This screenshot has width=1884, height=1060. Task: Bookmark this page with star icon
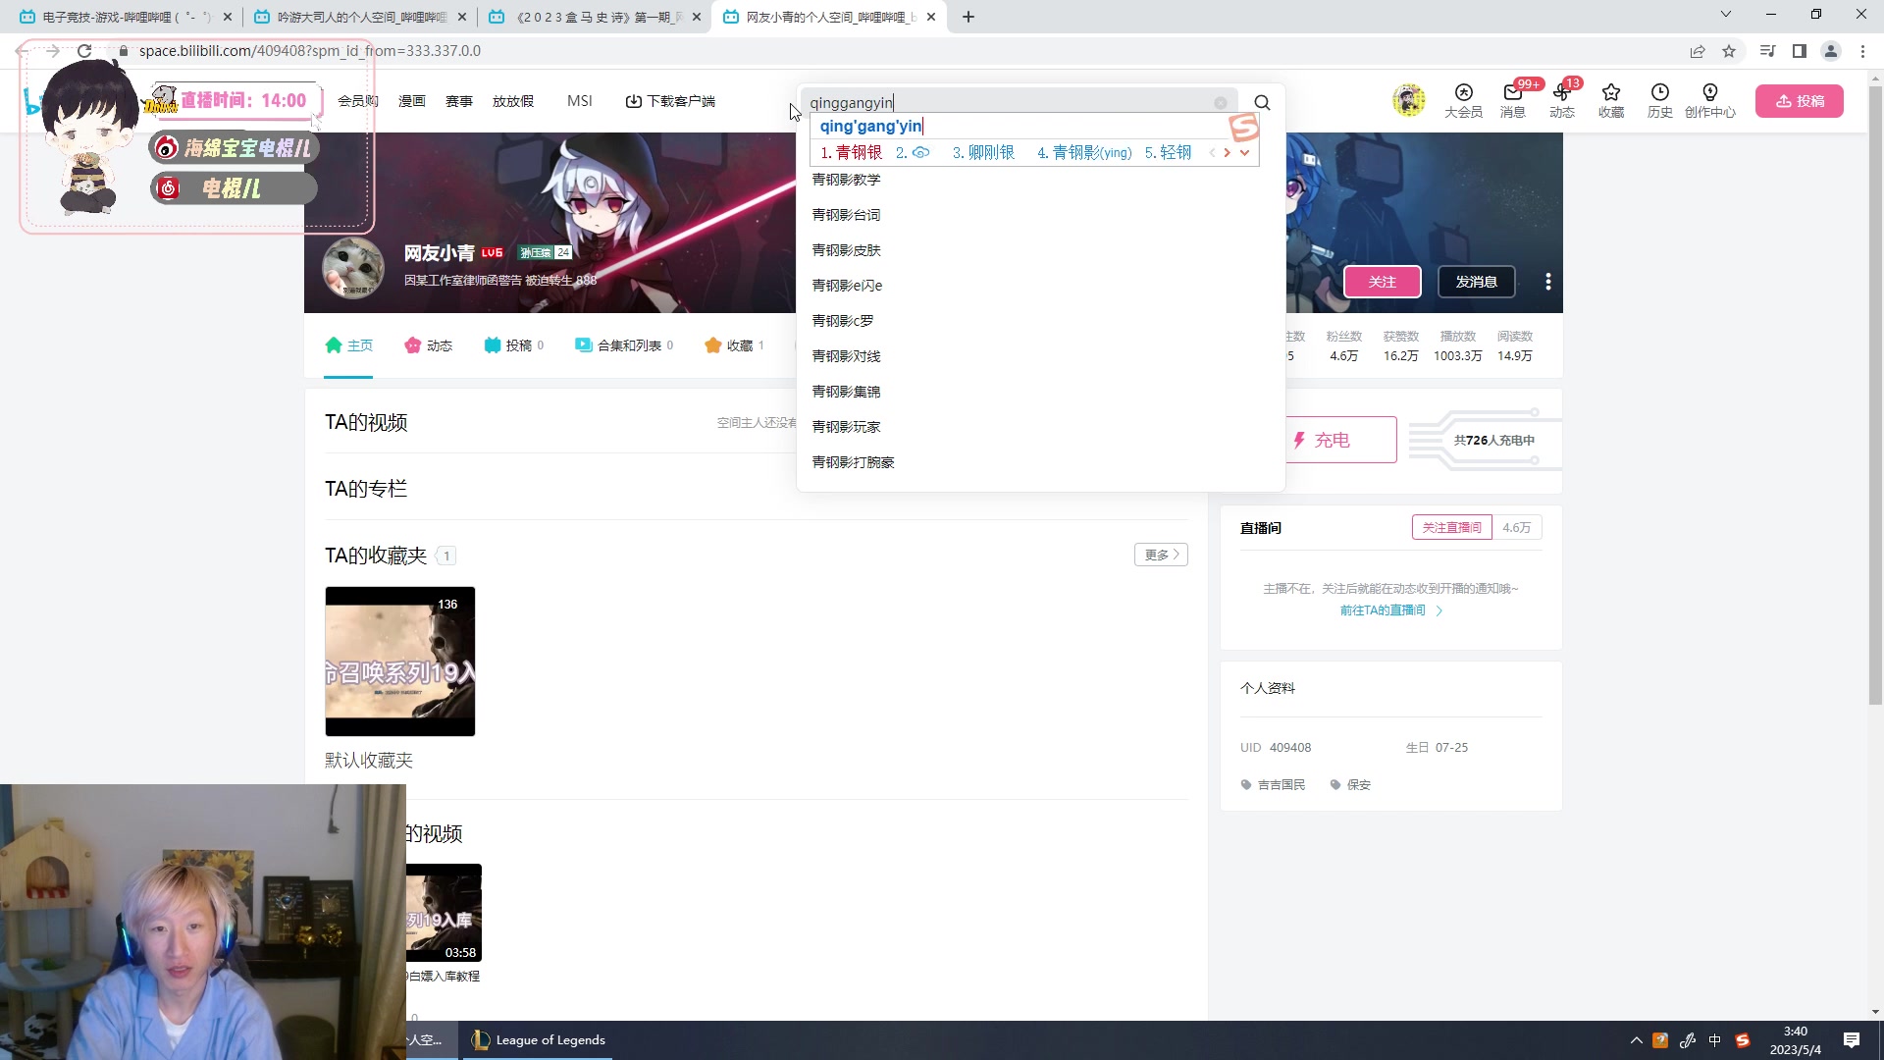point(1729,51)
